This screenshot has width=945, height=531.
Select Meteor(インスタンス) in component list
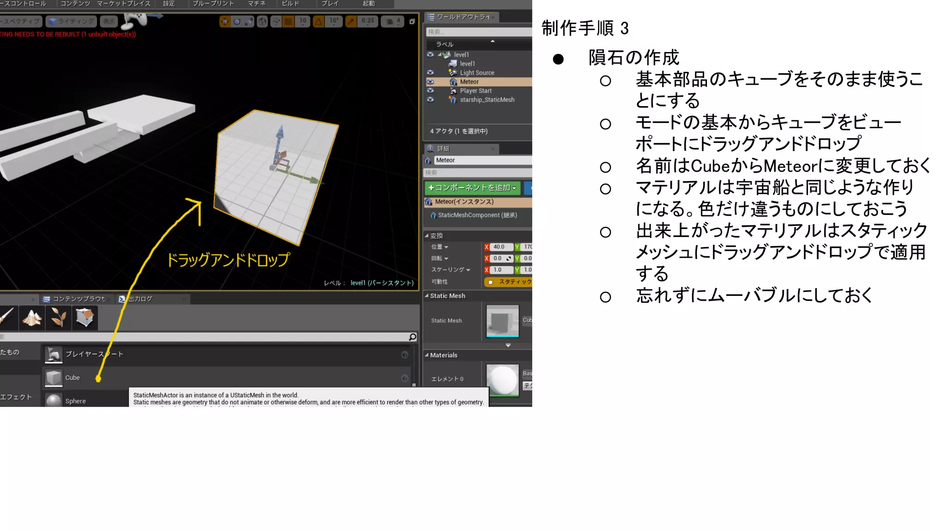click(478, 202)
